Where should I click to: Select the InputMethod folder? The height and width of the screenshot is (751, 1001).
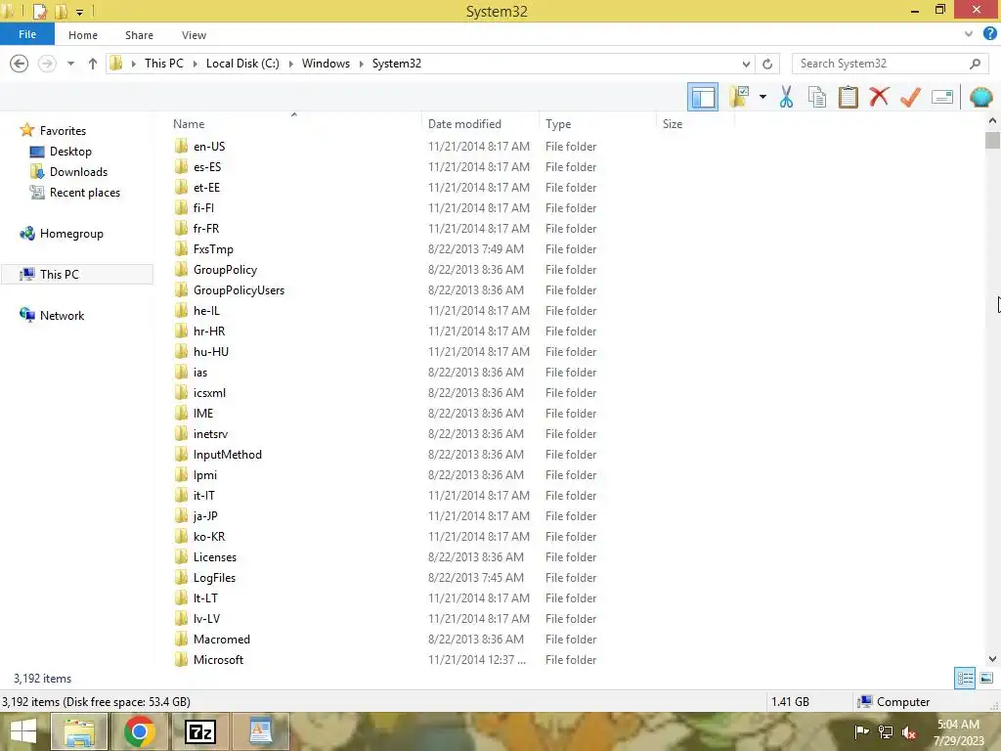[227, 454]
